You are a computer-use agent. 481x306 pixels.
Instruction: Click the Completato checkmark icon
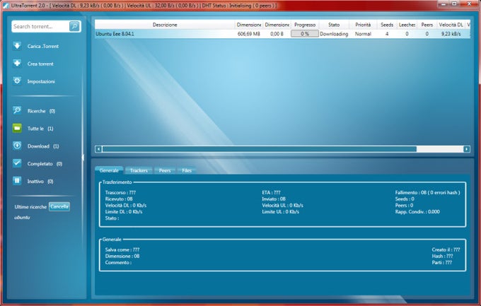click(17, 163)
